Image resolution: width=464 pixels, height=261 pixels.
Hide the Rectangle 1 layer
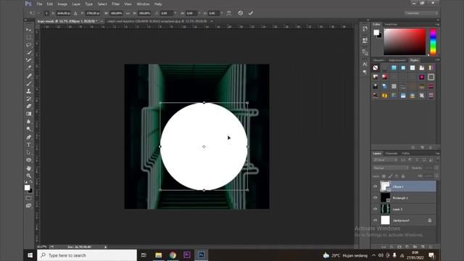tap(376, 198)
